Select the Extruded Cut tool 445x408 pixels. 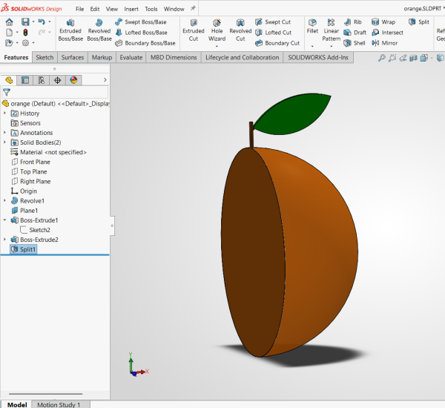click(194, 30)
